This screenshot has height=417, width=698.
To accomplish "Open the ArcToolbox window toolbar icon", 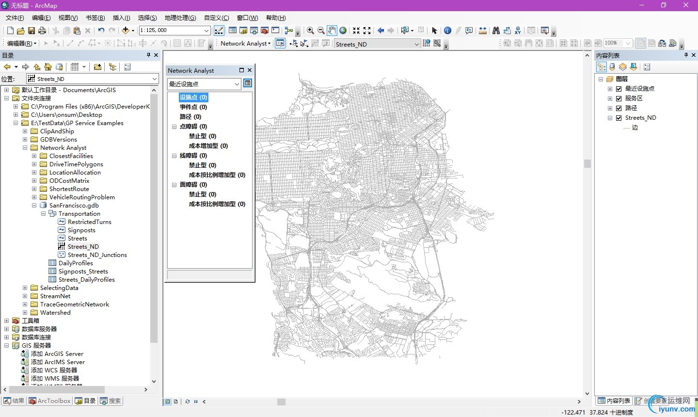I will coord(265,31).
